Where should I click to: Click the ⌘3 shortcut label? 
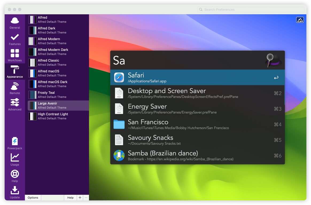pos(278,109)
